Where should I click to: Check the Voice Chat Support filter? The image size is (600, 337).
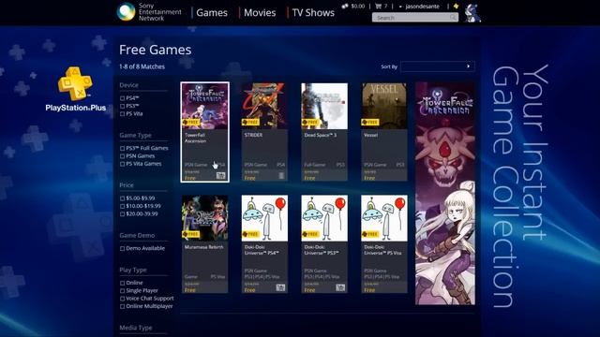[x=123, y=299]
